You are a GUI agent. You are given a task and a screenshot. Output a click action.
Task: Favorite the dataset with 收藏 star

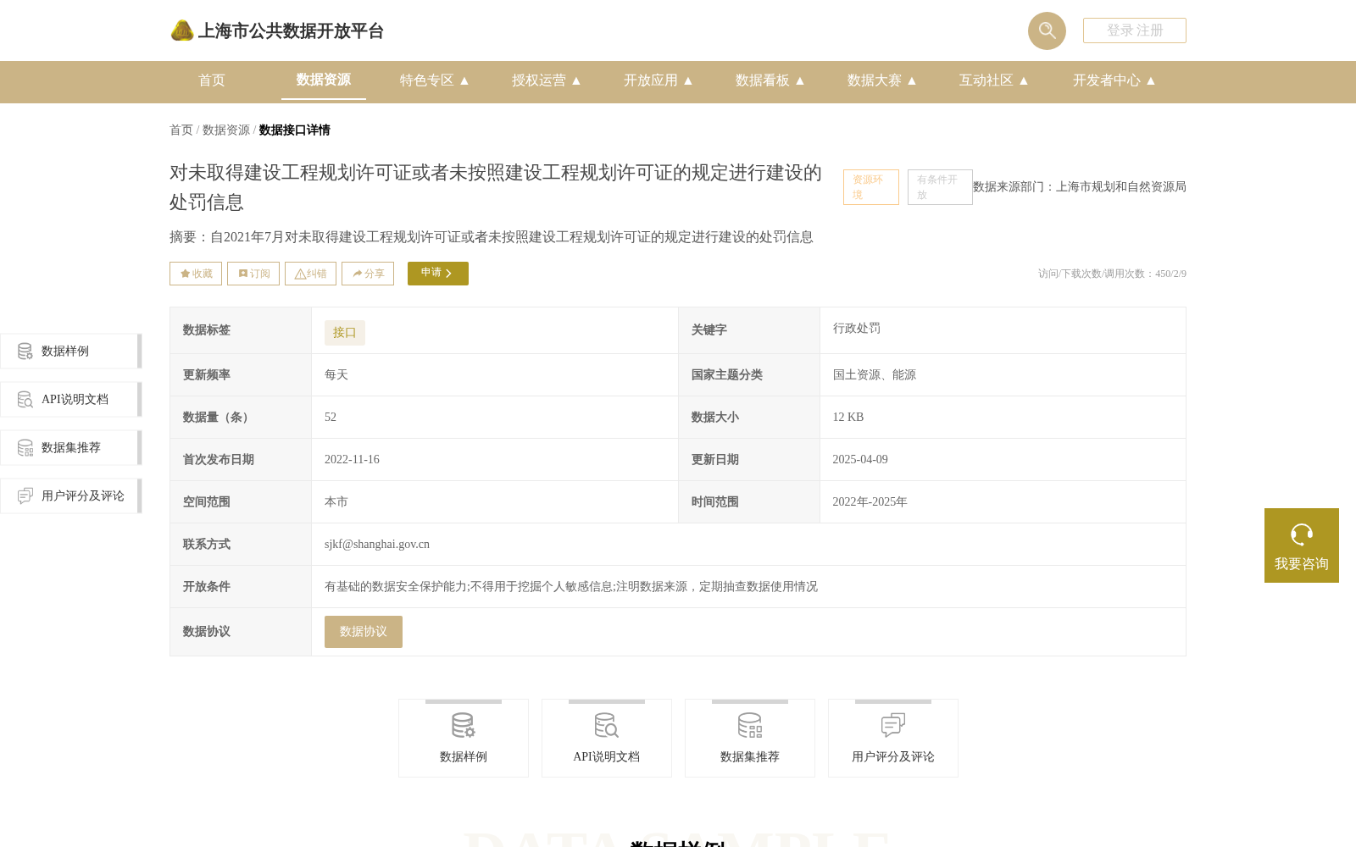coord(196,274)
